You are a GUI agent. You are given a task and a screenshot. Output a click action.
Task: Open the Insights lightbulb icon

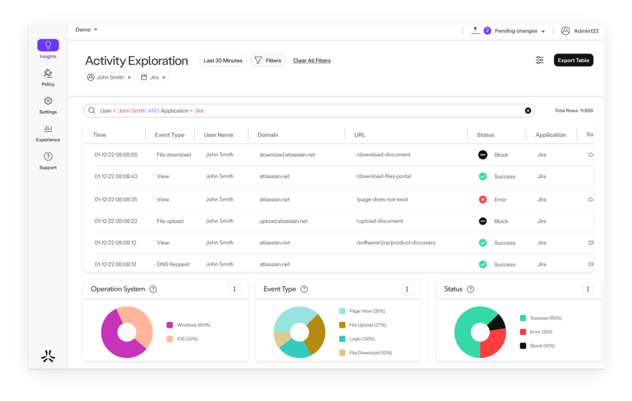click(48, 46)
